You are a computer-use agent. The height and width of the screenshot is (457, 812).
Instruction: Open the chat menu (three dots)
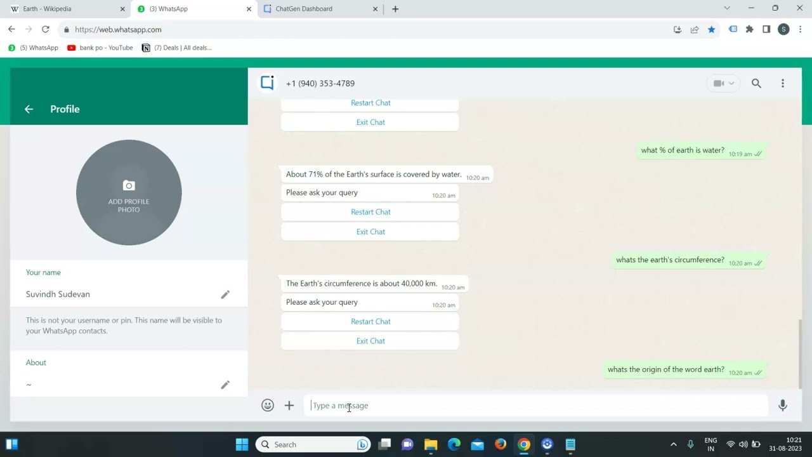783,83
